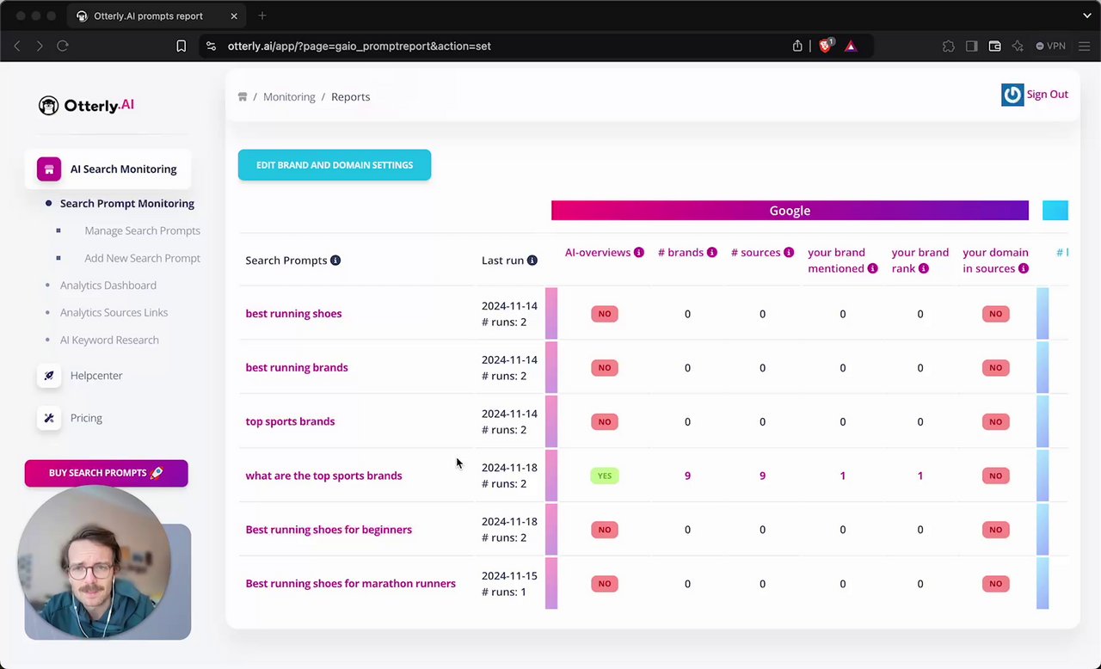This screenshot has width=1101, height=669.
Task: Click the Brave shields icon
Action: [826, 46]
